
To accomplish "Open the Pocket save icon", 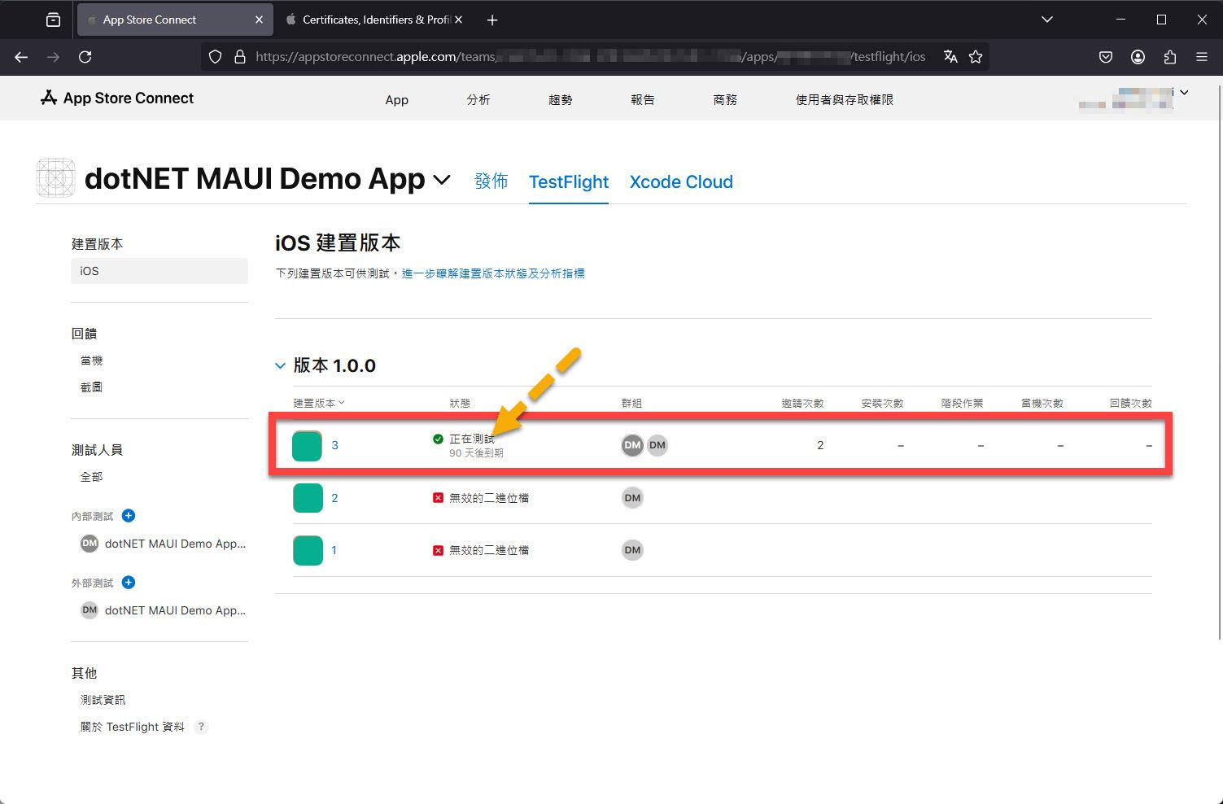I will [x=1106, y=57].
